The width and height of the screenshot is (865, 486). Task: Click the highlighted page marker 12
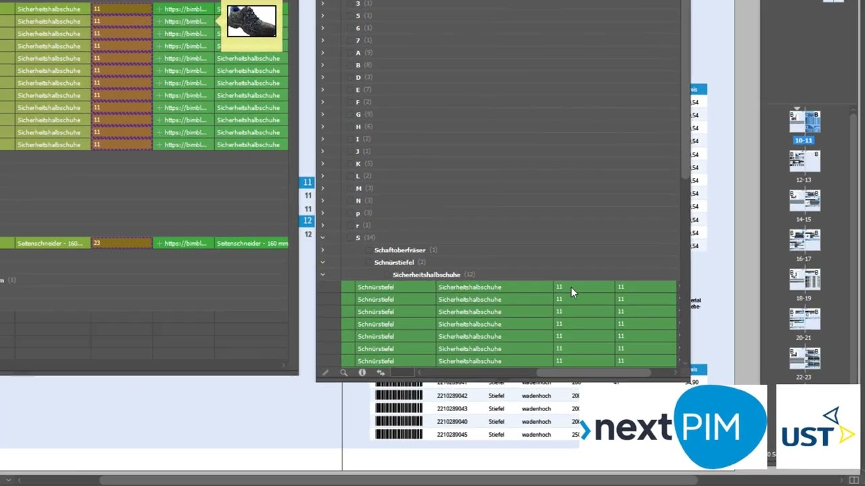pos(307,221)
